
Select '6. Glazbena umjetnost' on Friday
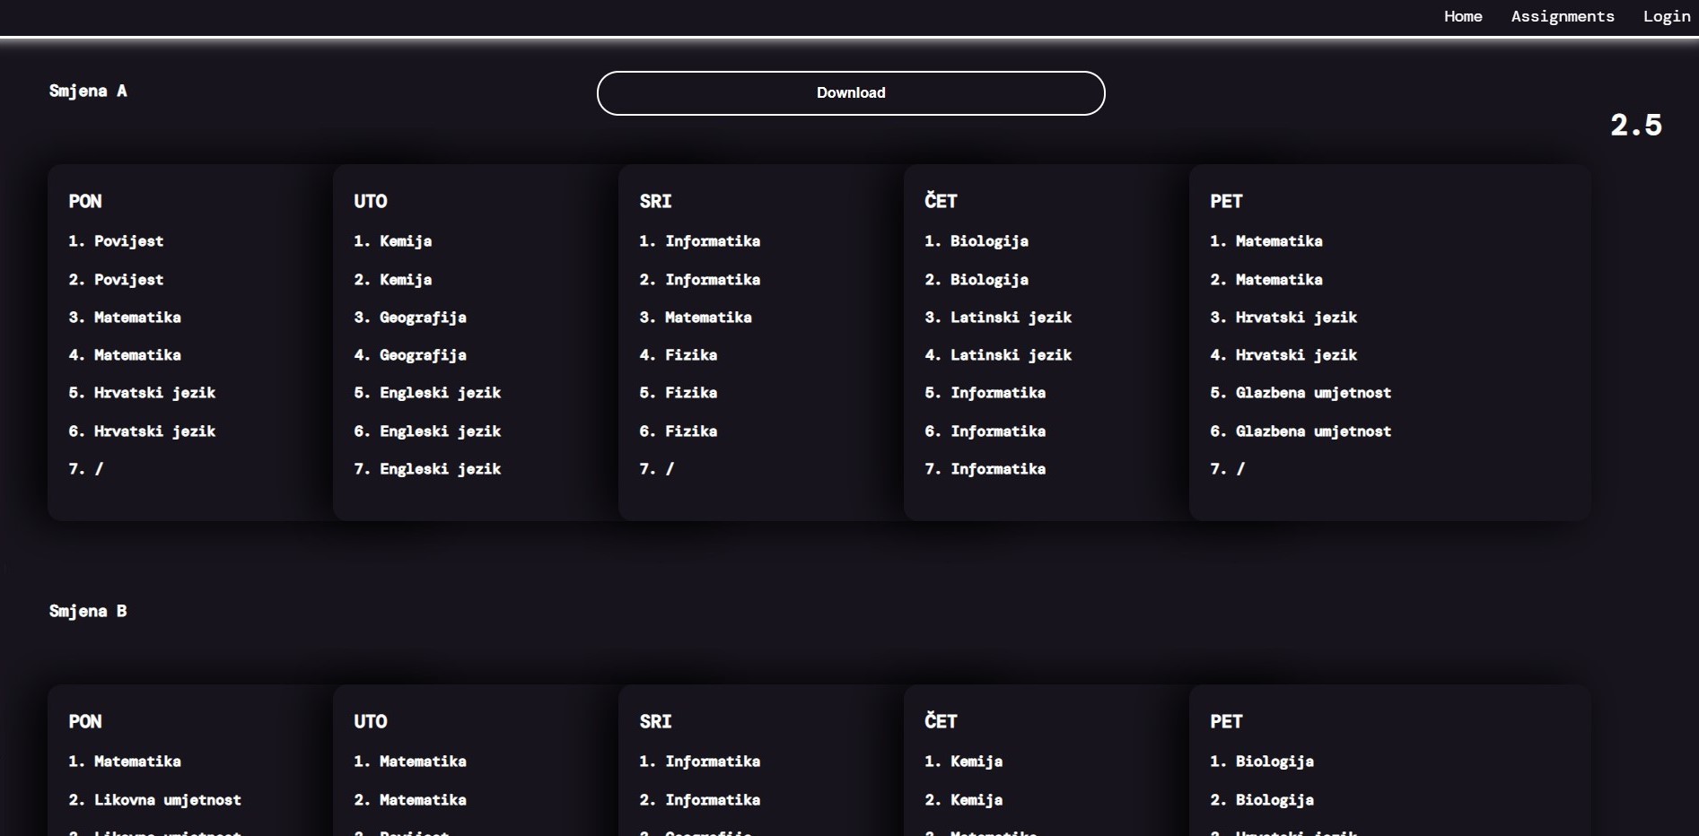[x=1301, y=431]
